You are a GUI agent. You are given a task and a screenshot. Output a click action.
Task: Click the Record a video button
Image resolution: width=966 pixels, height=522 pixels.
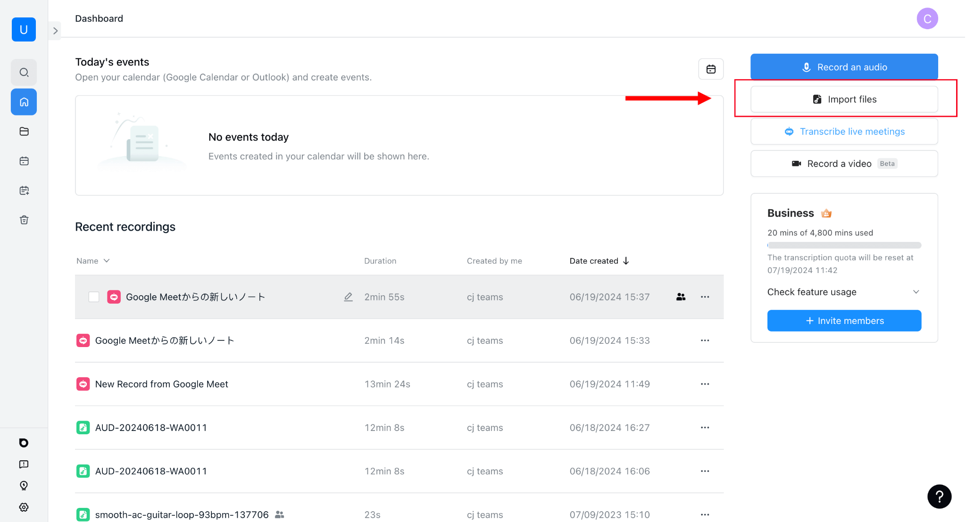pos(844,164)
